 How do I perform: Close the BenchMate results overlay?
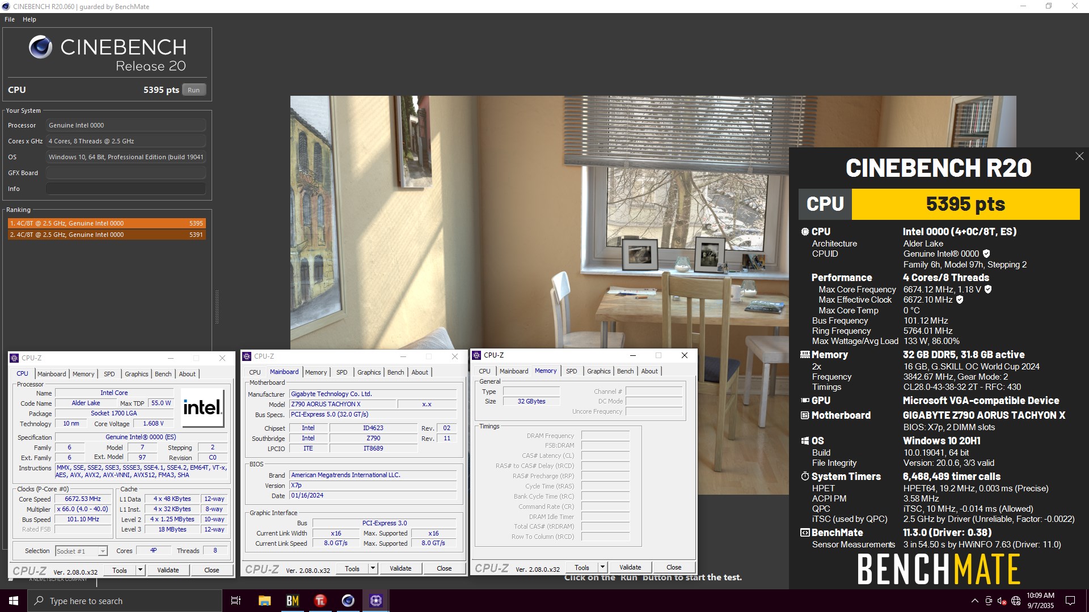(1079, 156)
